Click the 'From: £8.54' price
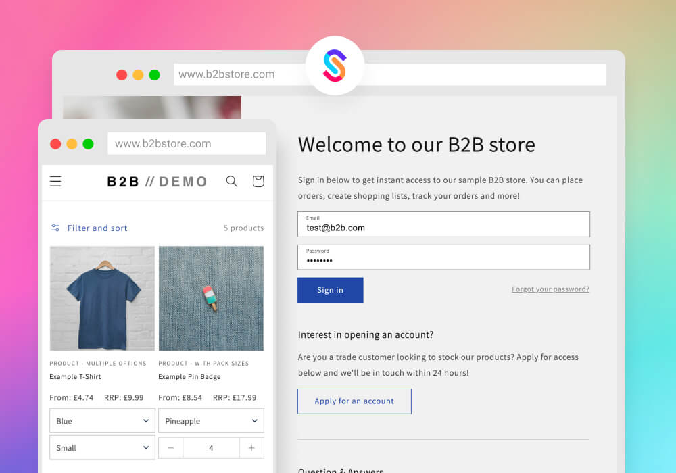This screenshot has height=473, width=676. pyautogui.click(x=180, y=397)
